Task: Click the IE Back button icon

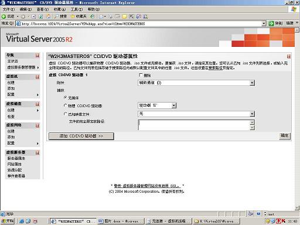Action: pyautogui.click(x=4, y=16)
